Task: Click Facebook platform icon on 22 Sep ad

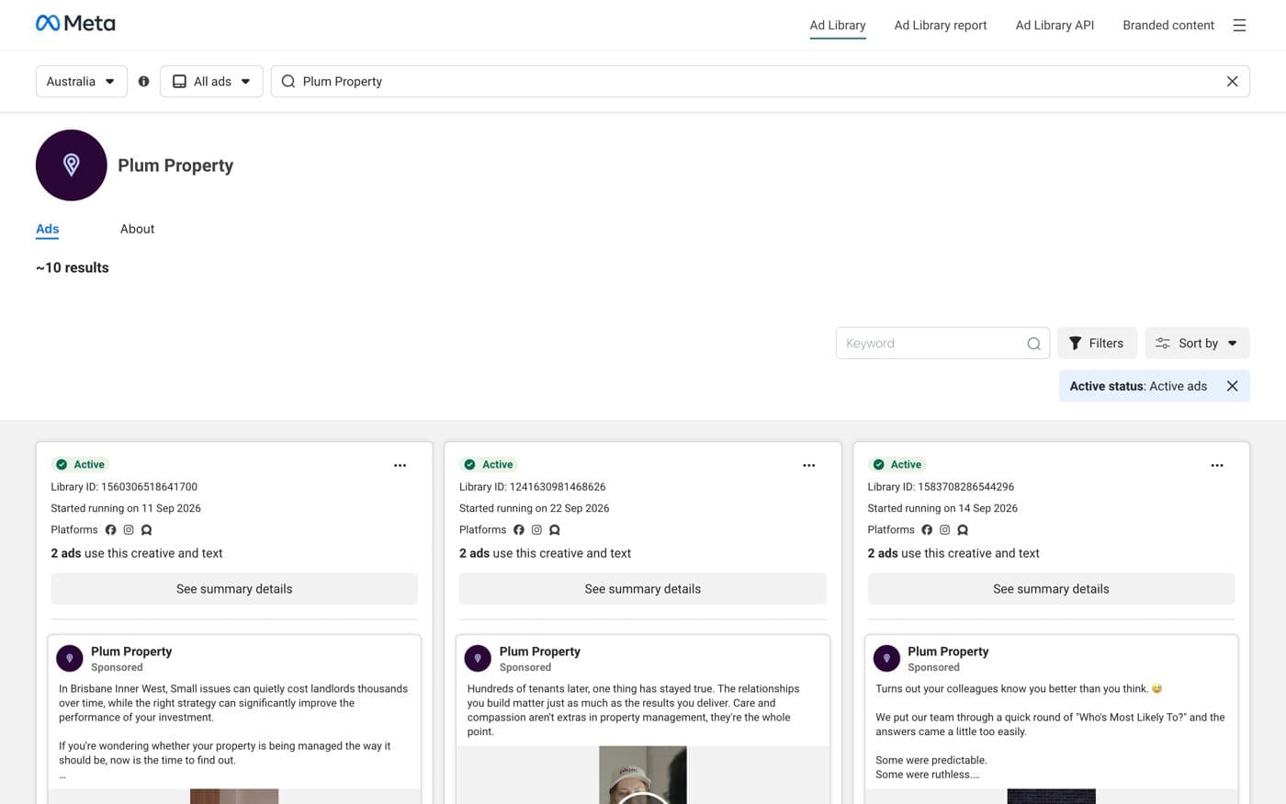Action: click(519, 530)
